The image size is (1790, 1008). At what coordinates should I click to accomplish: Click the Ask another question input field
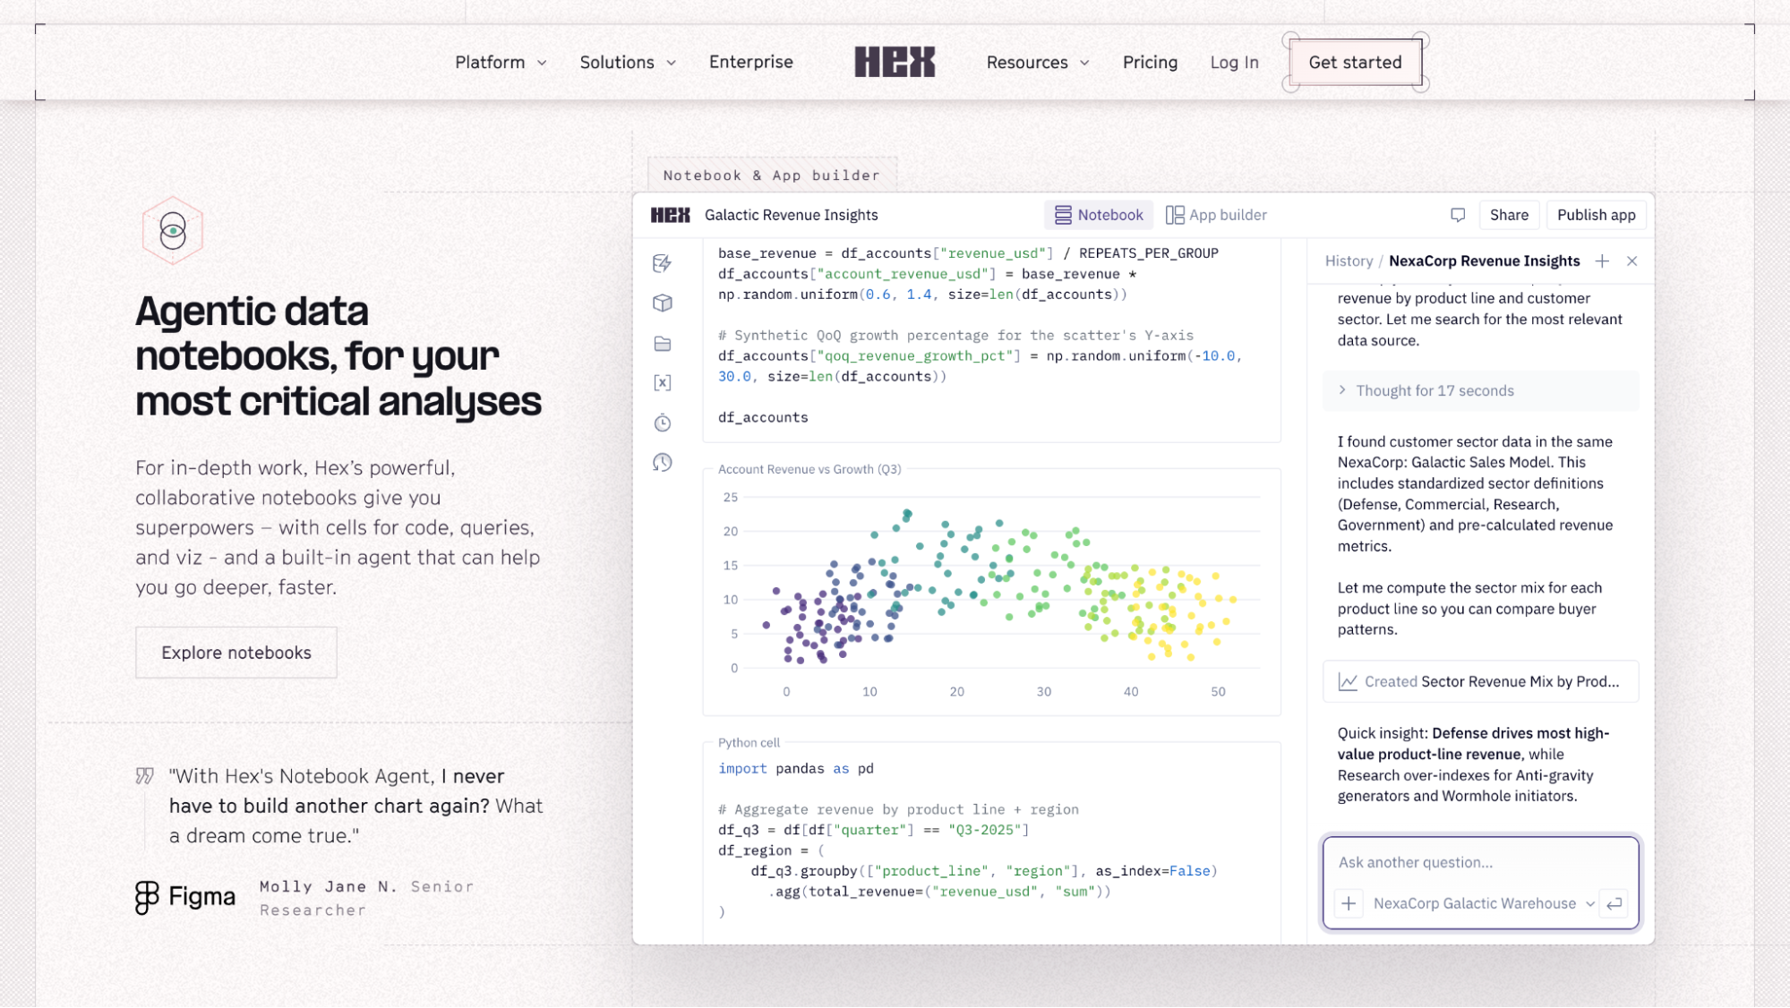click(1481, 862)
